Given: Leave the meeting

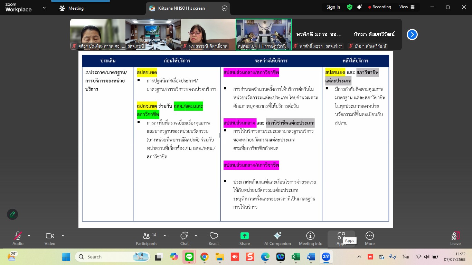Looking at the screenshot, I should (x=455, y=238).
